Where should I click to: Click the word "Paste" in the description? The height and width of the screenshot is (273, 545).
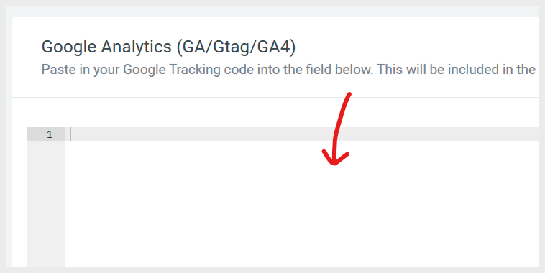pyautogui.click(x=59, y=70)
